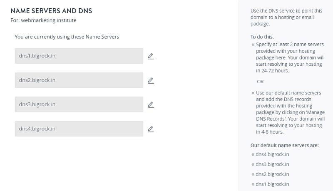Edit the dns3.bigrock.in name server via pencil
The width and height of the screenshot is (333, 191).
(151, 104)
